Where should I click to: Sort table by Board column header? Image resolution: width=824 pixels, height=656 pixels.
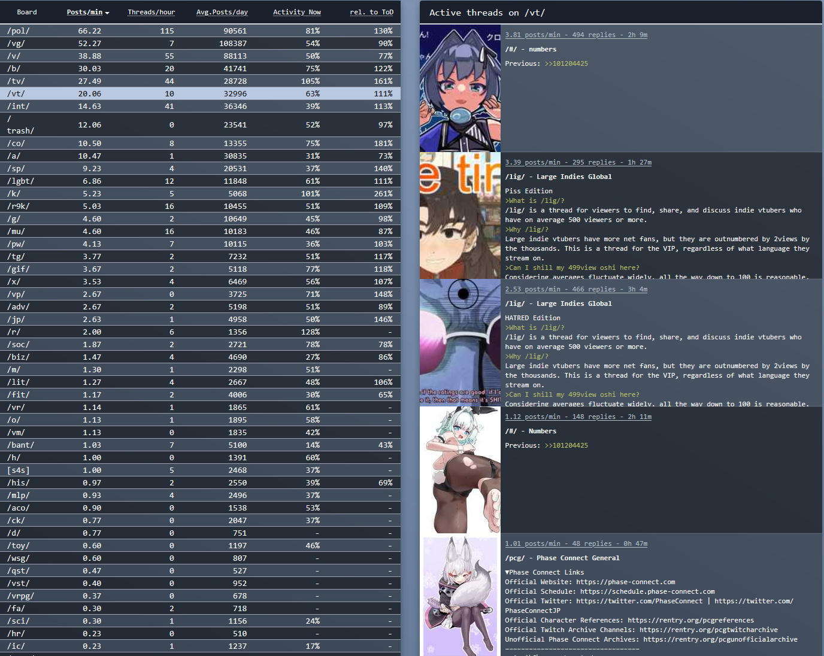(26, 12)
